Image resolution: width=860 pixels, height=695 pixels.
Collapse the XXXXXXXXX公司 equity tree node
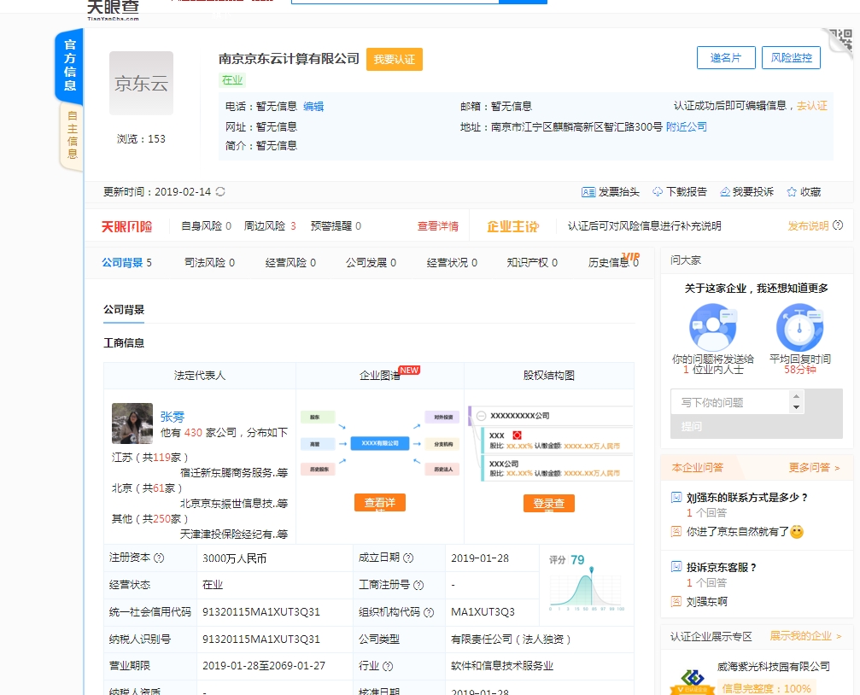(x=482, y=416)
